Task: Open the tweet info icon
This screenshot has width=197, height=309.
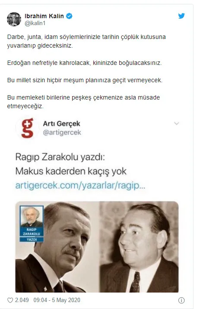Action: [181, 300]
